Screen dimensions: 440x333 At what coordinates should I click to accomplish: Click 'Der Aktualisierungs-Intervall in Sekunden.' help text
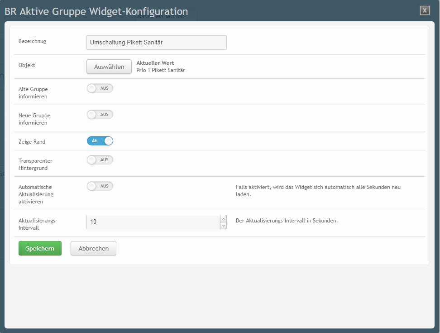pyautogui.click(x=287, y=221)
